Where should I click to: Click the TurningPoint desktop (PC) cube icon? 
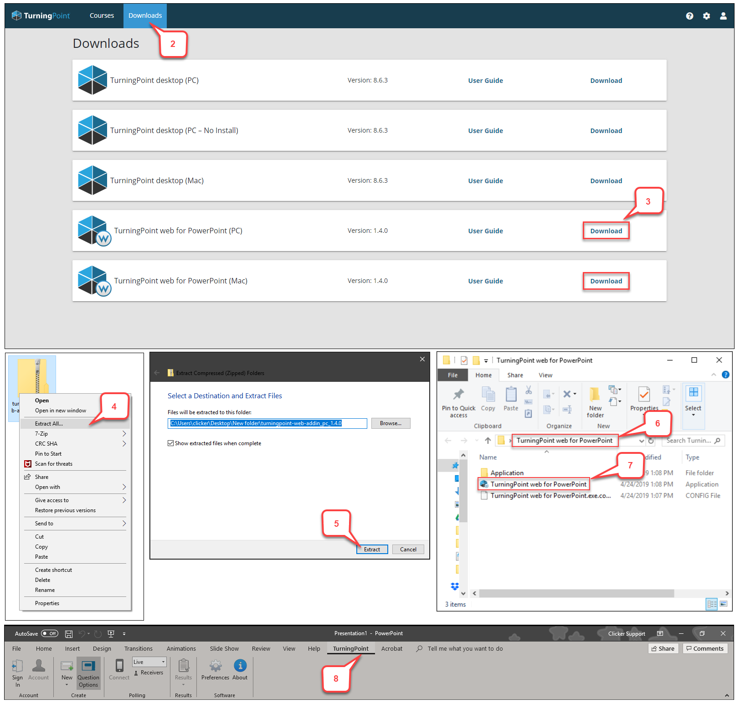coord(92,80)
